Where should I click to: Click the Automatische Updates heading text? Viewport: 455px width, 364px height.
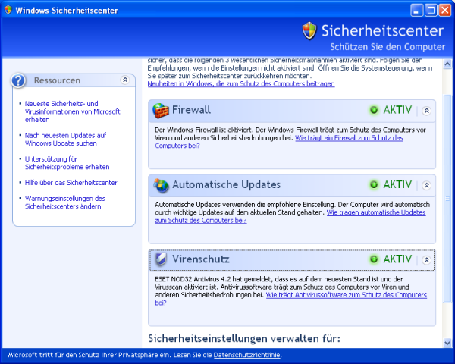(x=226, y=184)
